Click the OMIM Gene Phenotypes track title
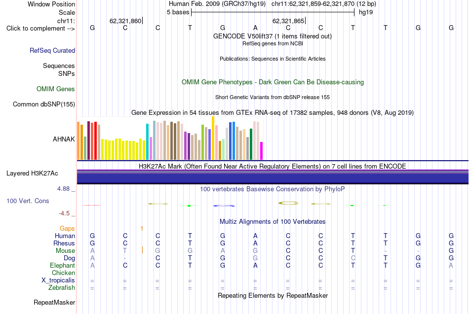469x314 pixels. coord(273,82)
